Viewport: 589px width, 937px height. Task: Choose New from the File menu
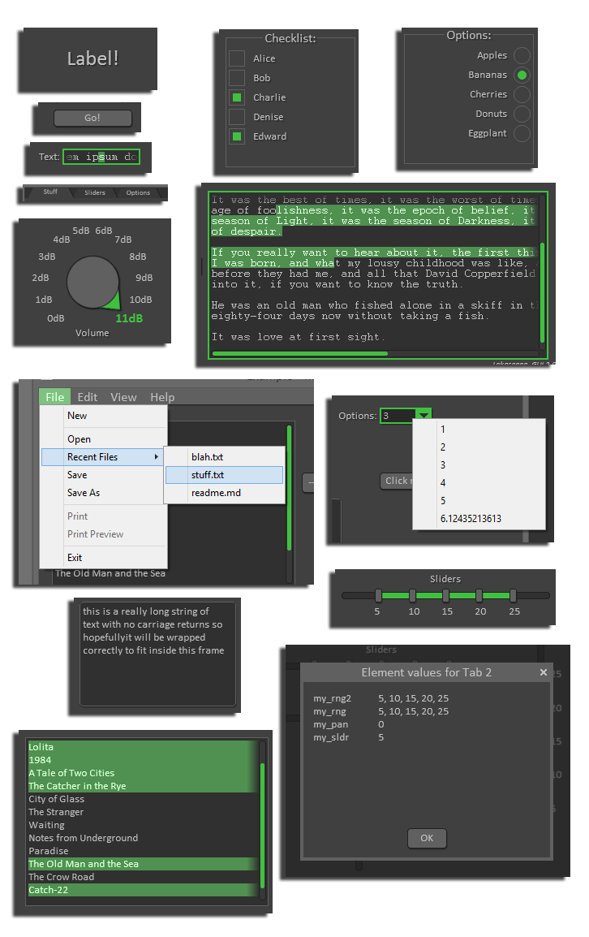pos(104,415)
